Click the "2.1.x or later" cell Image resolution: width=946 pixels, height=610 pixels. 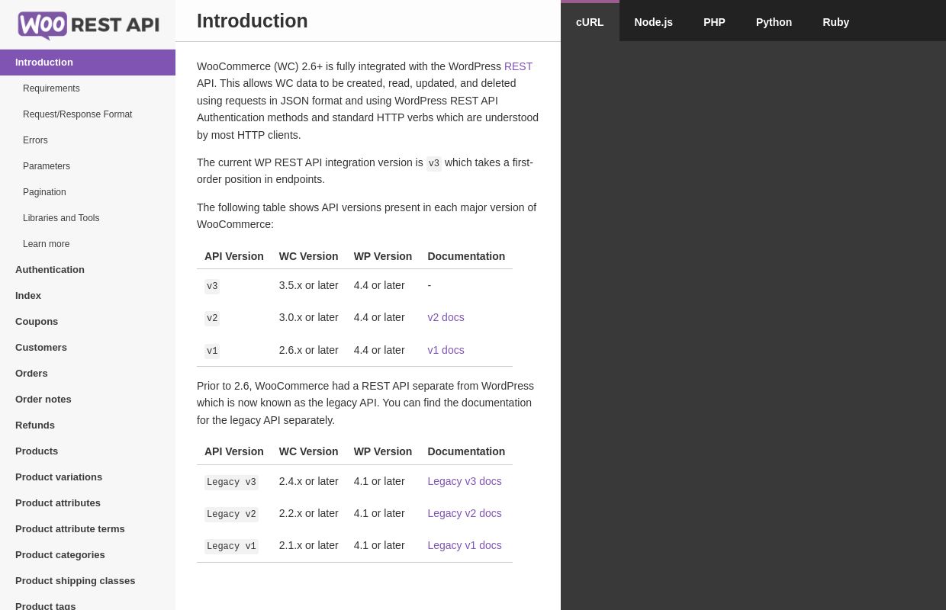tap(308, 545)
